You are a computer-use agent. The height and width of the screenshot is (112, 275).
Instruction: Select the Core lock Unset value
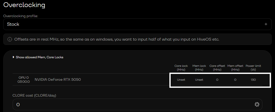(x=181, y=80)
